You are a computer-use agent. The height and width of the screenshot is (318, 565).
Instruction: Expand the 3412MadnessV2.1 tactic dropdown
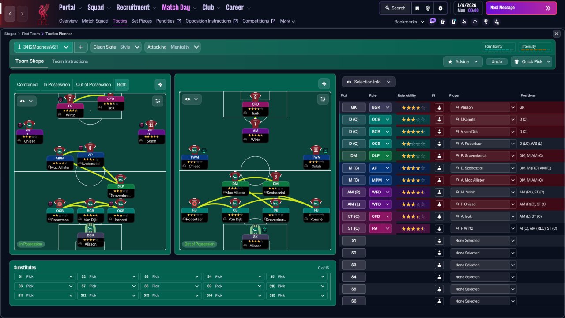tap(43, 47)
